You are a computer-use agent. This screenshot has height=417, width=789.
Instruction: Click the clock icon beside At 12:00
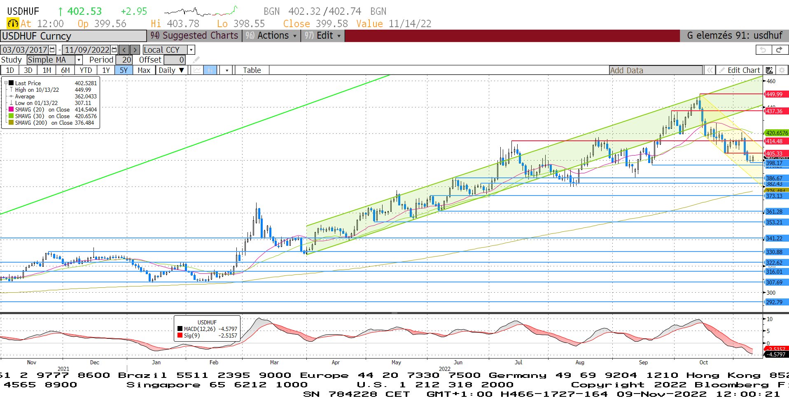point(13,23)
